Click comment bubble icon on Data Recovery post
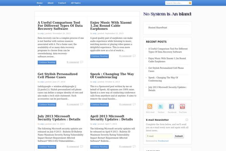 [x=82, y=62]
